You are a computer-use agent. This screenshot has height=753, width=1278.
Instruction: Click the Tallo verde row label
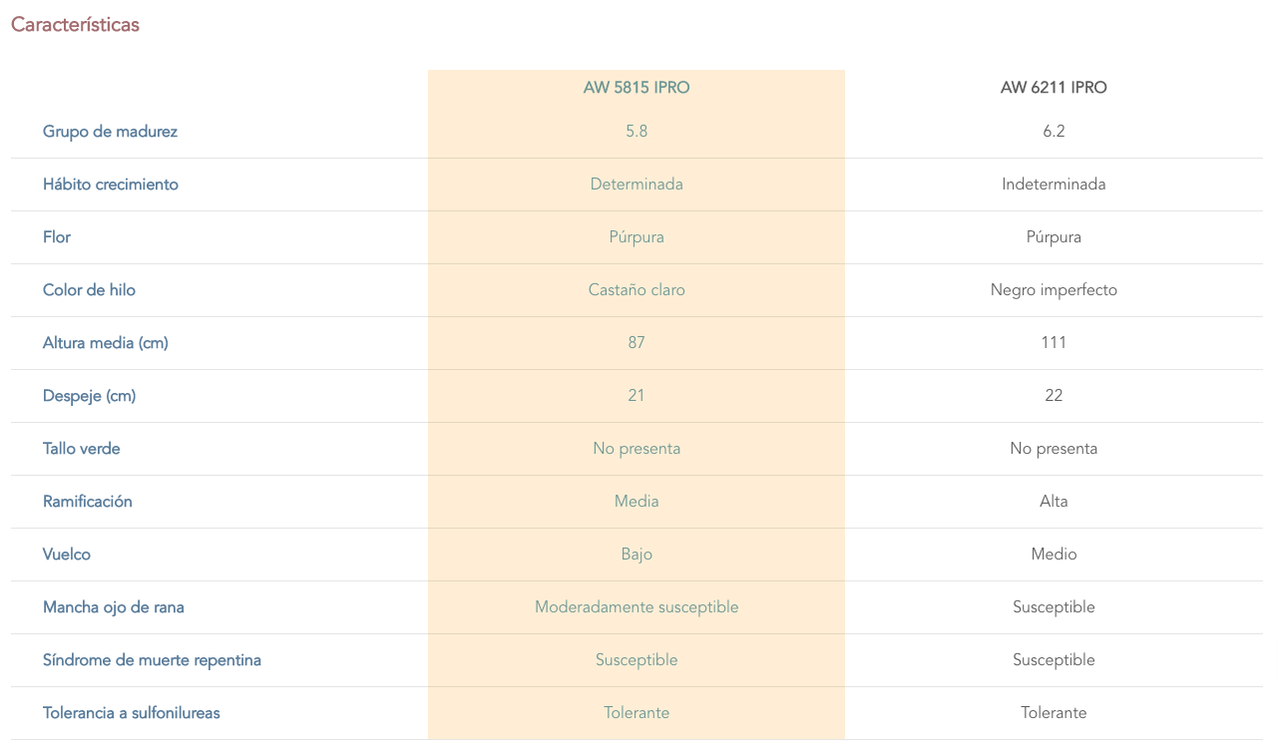point(81,449)
